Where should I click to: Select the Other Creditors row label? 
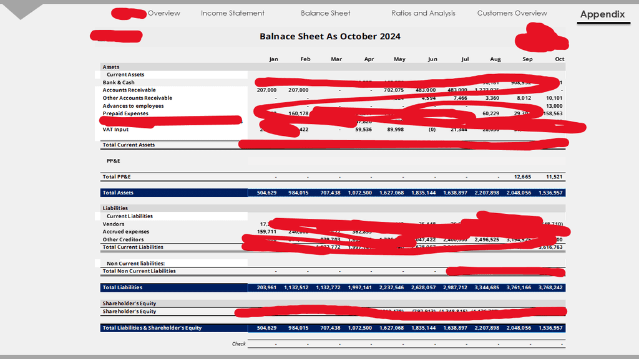(123, 239)
